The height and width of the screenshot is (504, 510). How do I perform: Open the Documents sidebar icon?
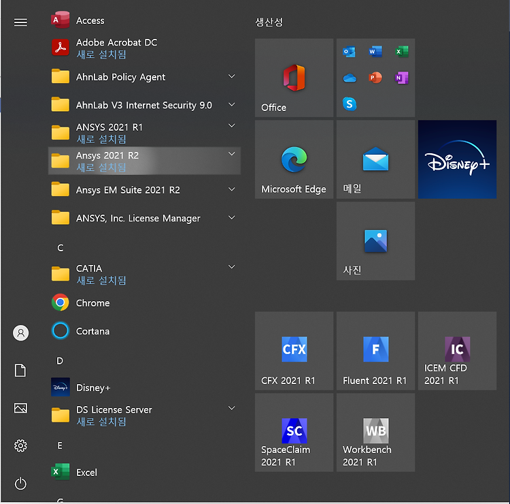20,371
